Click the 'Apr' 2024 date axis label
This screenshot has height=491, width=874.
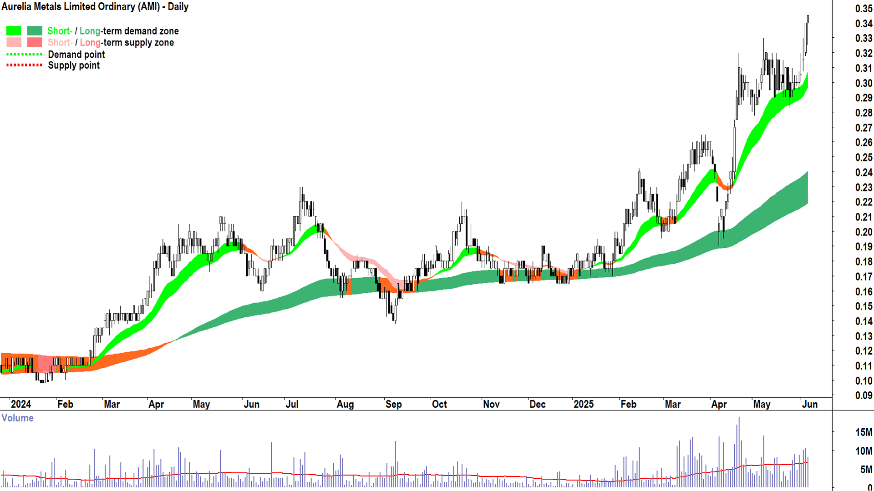coord(156,404)
